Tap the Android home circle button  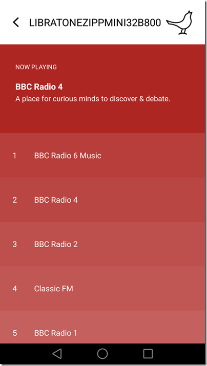(x=102, y=354)
